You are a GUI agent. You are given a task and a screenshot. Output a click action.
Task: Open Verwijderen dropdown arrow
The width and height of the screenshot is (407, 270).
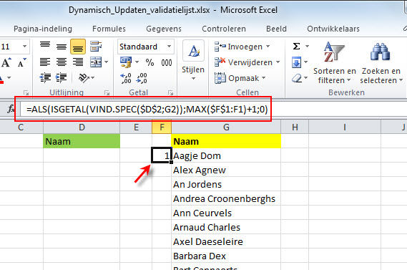click(278, 62)
